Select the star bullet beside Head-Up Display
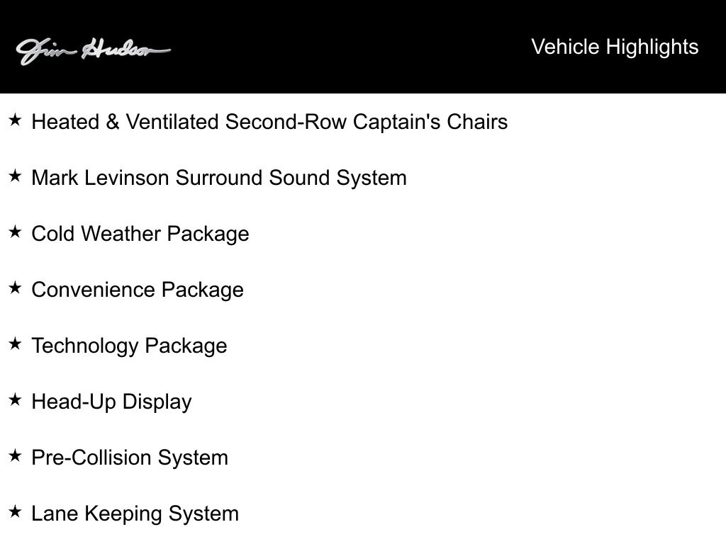Image resolution: width=726 pixels, height=544 pixels. tap(15, 400)
